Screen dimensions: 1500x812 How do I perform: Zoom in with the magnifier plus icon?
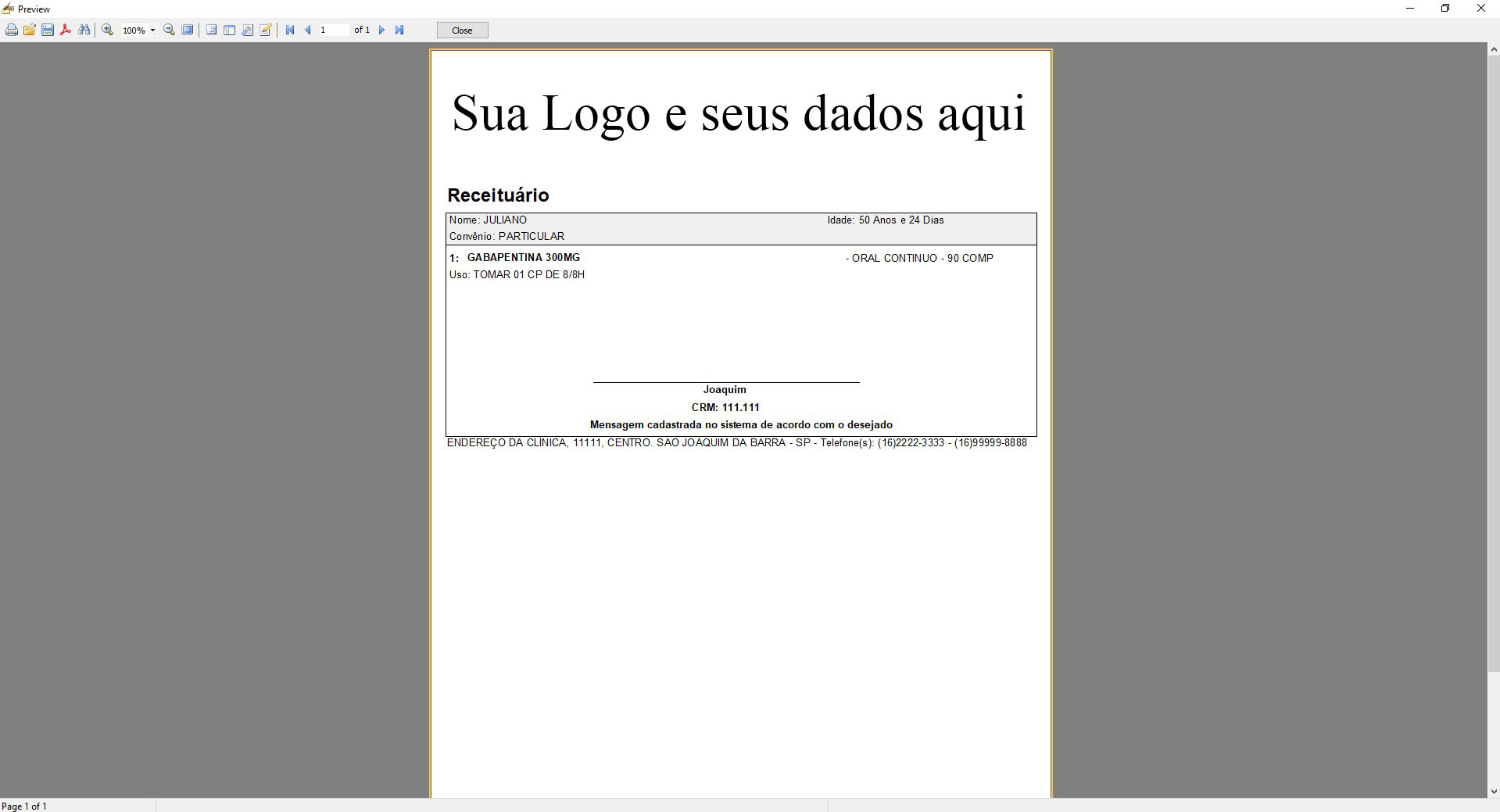tap(108, 30)
